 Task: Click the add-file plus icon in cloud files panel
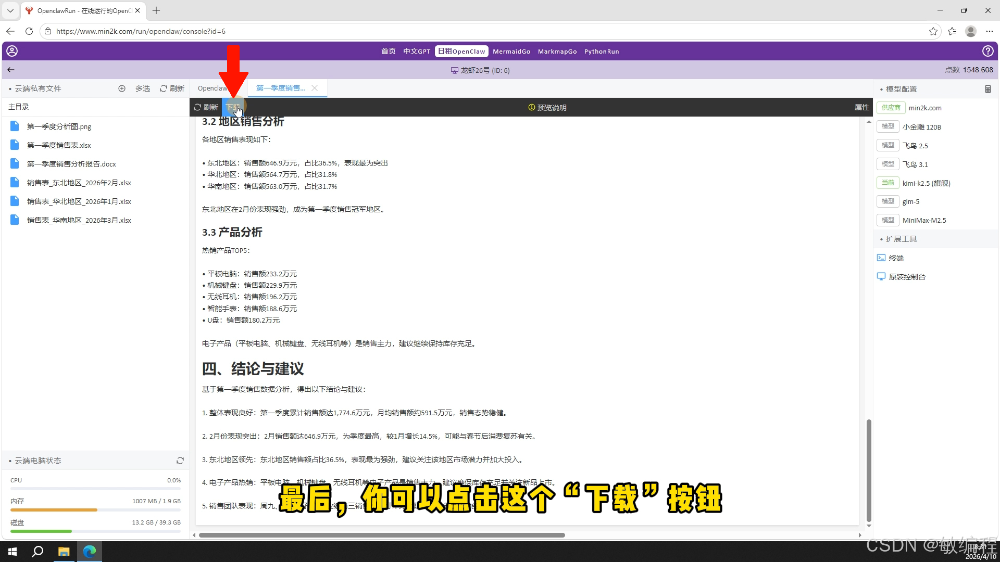click(x=122, y=88)
